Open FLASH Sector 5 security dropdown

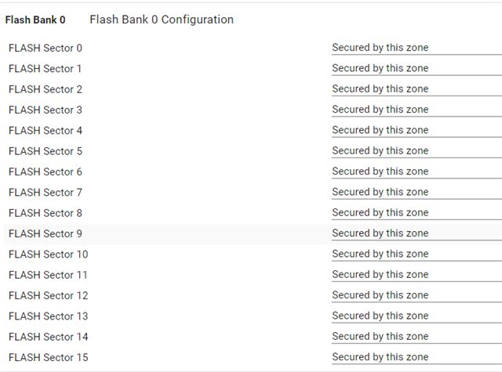click(x=416, y=150)
